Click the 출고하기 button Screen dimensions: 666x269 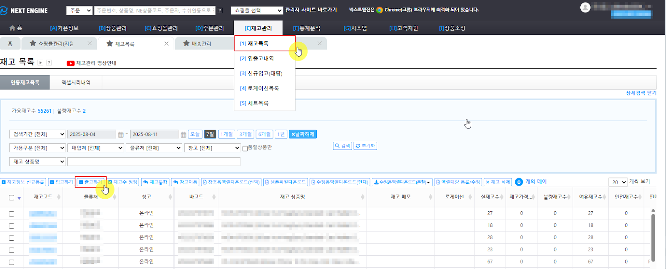91,182
